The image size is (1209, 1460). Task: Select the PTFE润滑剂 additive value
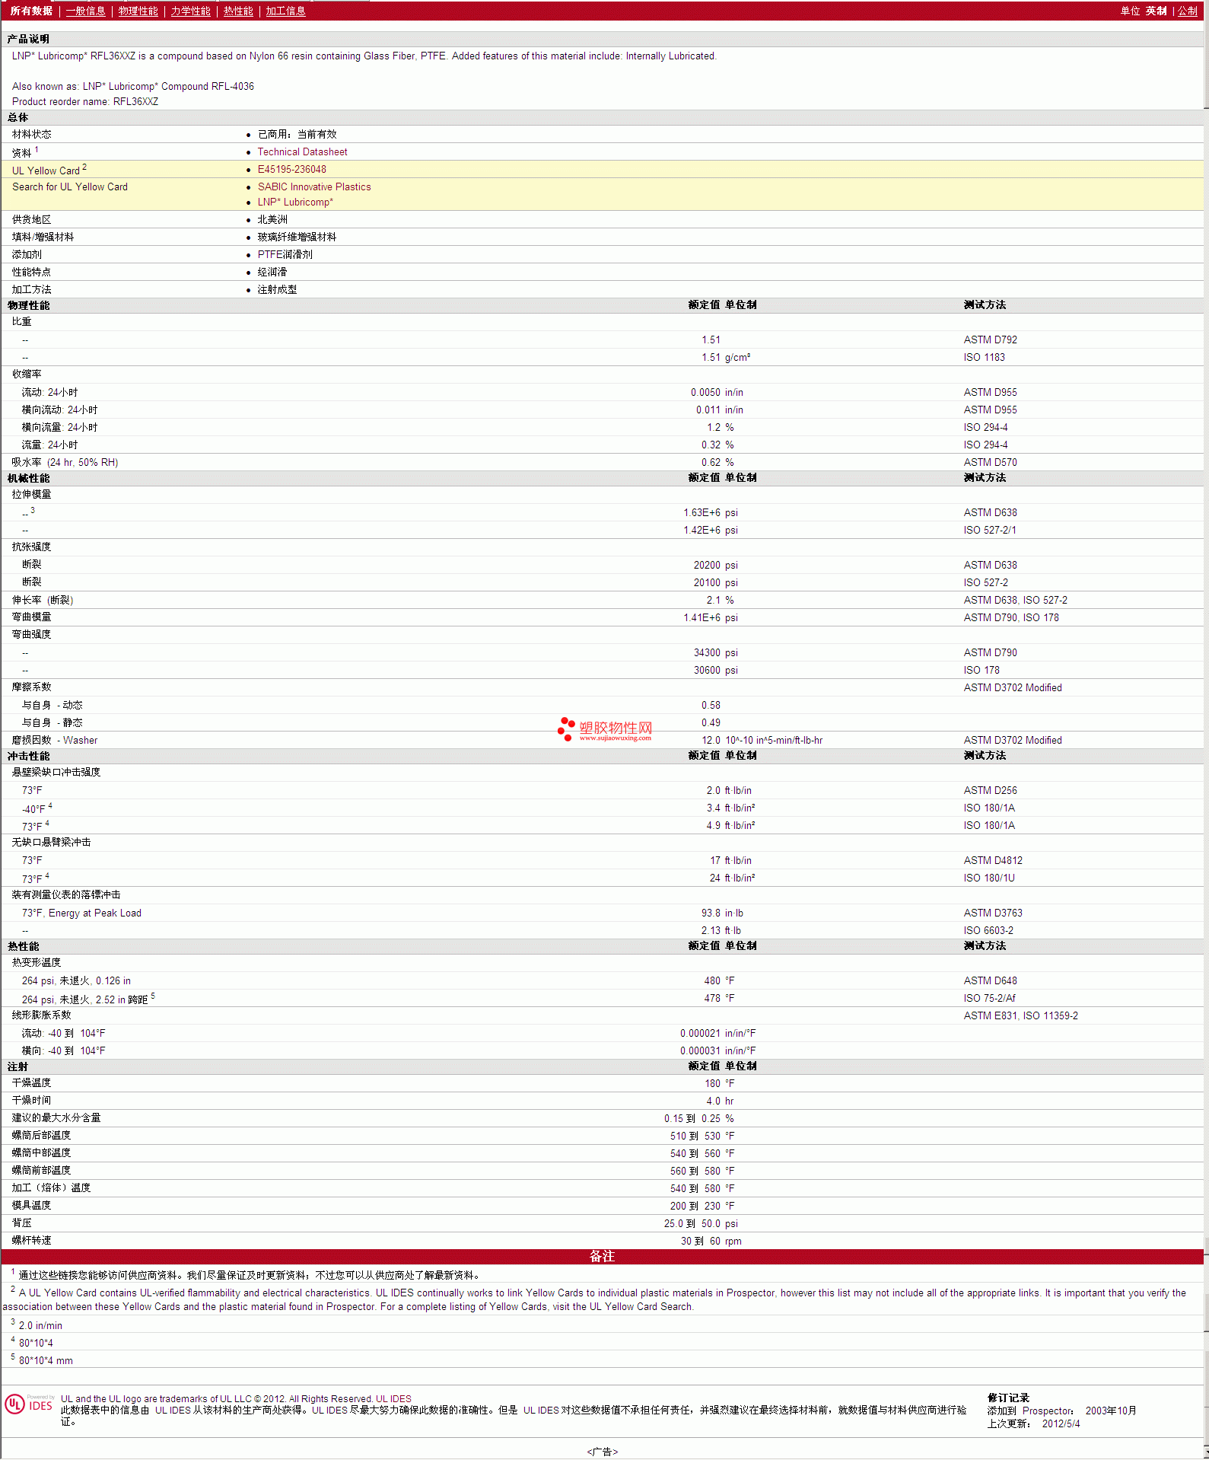285,255
